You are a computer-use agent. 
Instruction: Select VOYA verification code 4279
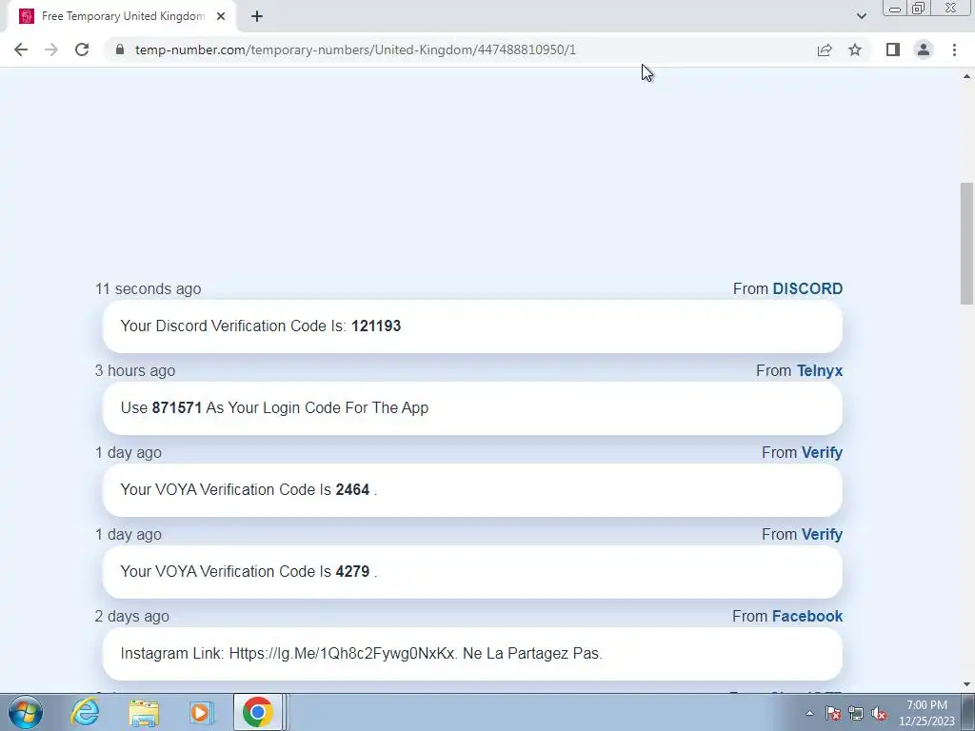coord(352,571)
